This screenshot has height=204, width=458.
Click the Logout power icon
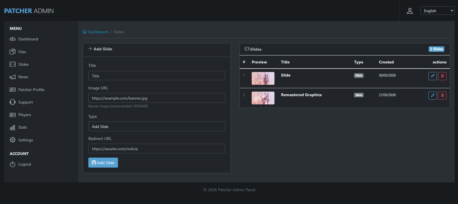pos(13,164)
